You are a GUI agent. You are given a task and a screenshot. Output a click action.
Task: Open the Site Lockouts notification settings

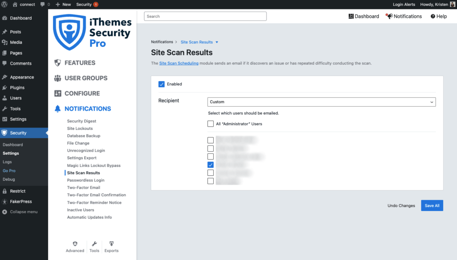80,128
